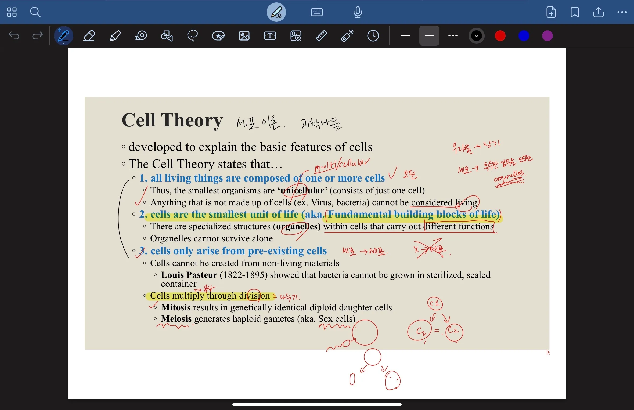Select the Eraser tool
This screenshot has width=634, height=410.
[89, 36]
